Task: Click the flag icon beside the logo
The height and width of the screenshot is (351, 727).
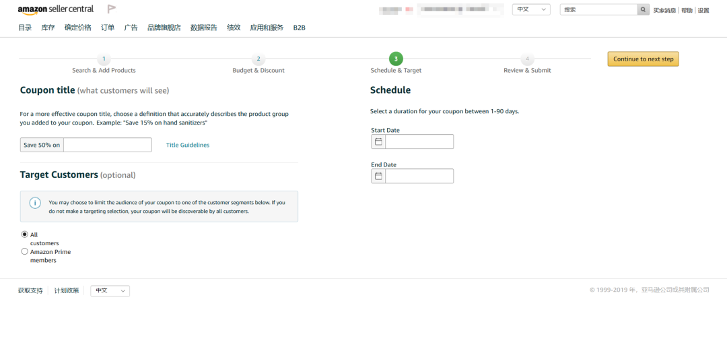Action: 112,9
